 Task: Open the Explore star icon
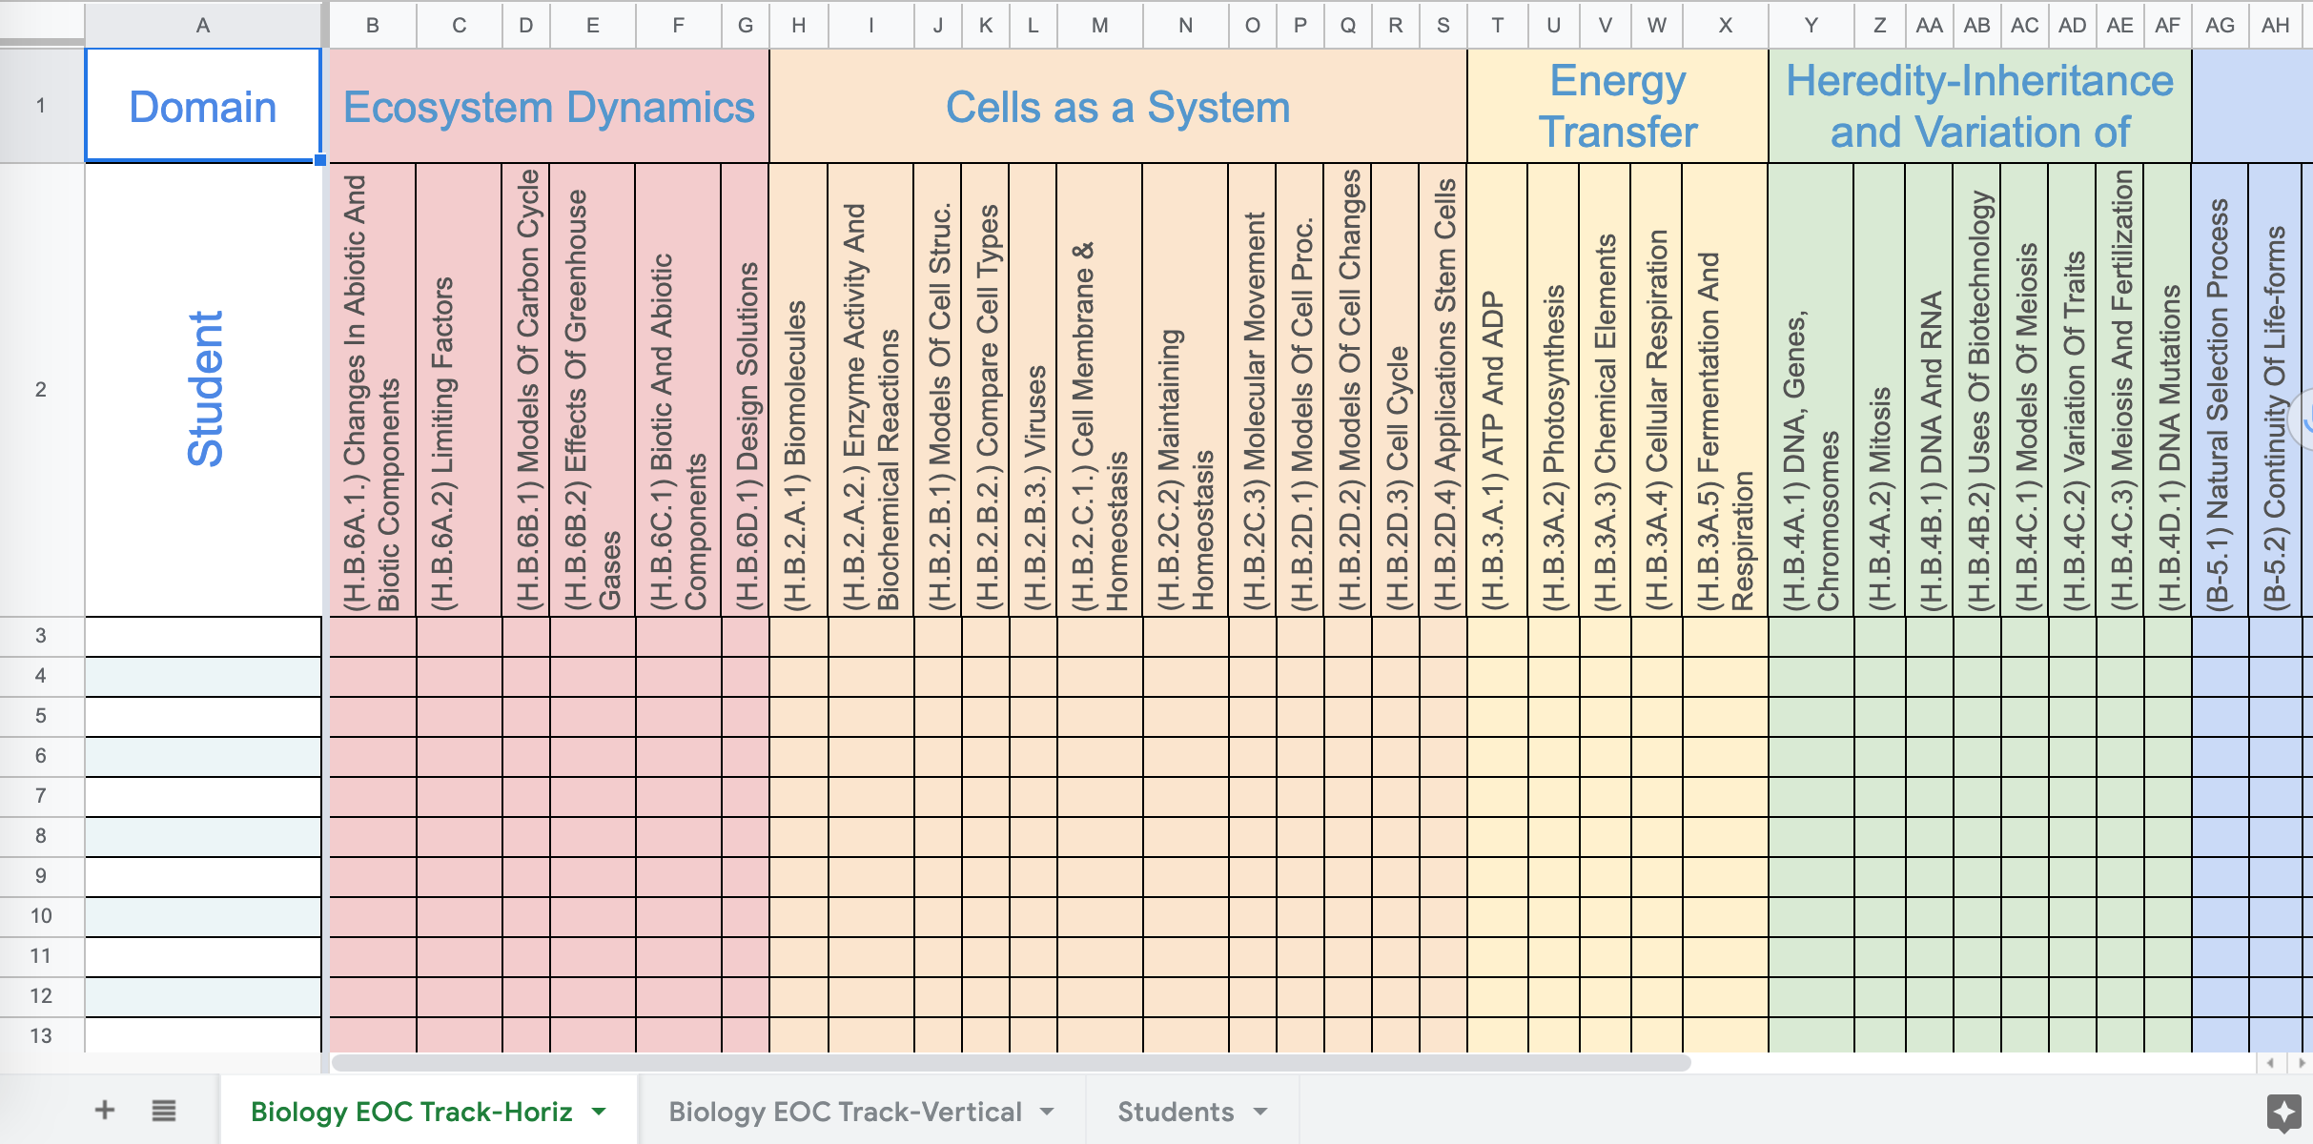(2283, 1112)
